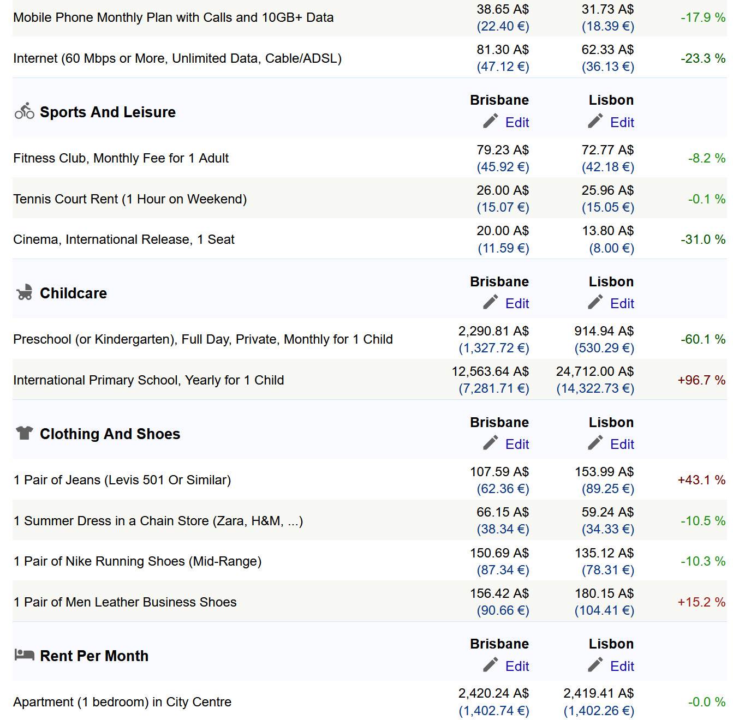Screen dimensions: 733x720
Task: Click the Fitness Club Monthly Fee row label
Action: point(121,158)
